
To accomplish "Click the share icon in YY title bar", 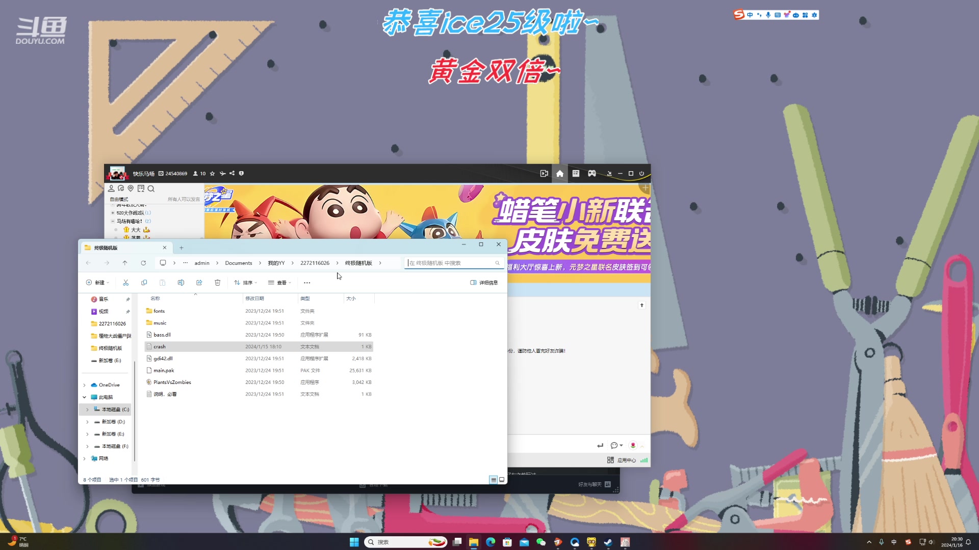I will click(x=232, y=173).
